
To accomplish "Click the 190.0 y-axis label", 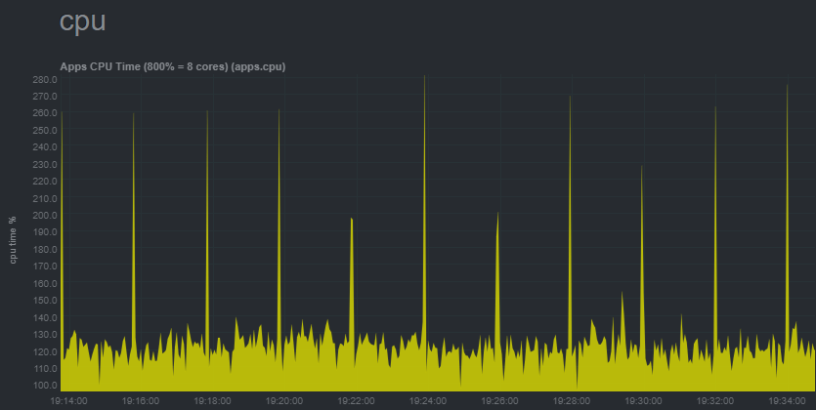I will coord(44,231).
